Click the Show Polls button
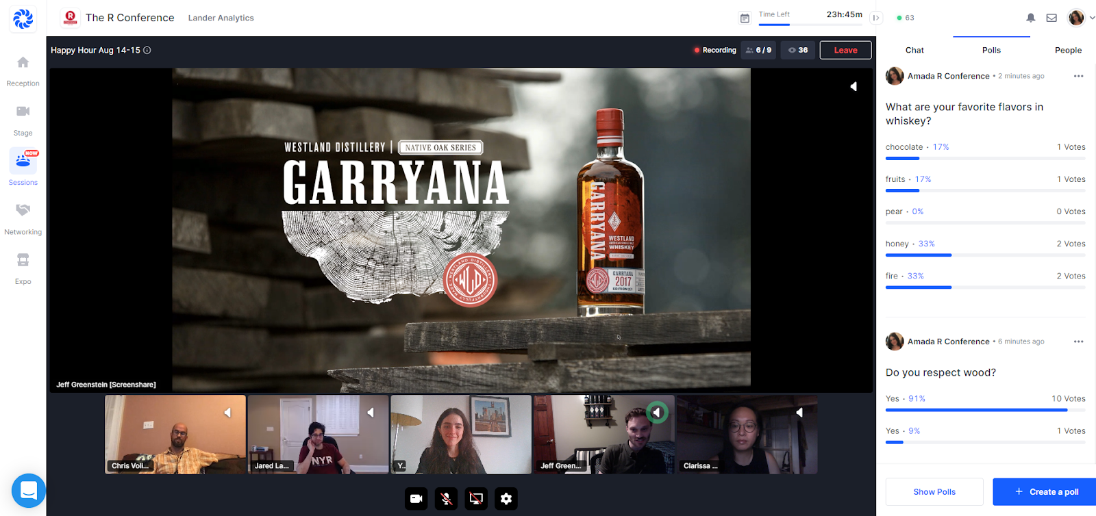The height and width of the screenshot is (516, 1096). (x=934, y=492)
